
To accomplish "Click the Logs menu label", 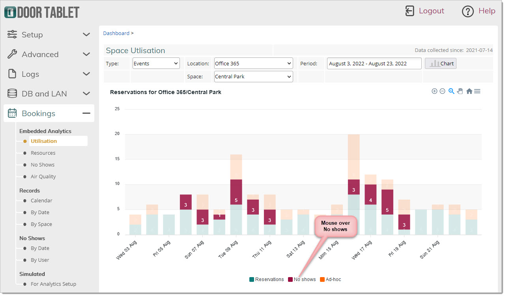I will coord(30,74).
